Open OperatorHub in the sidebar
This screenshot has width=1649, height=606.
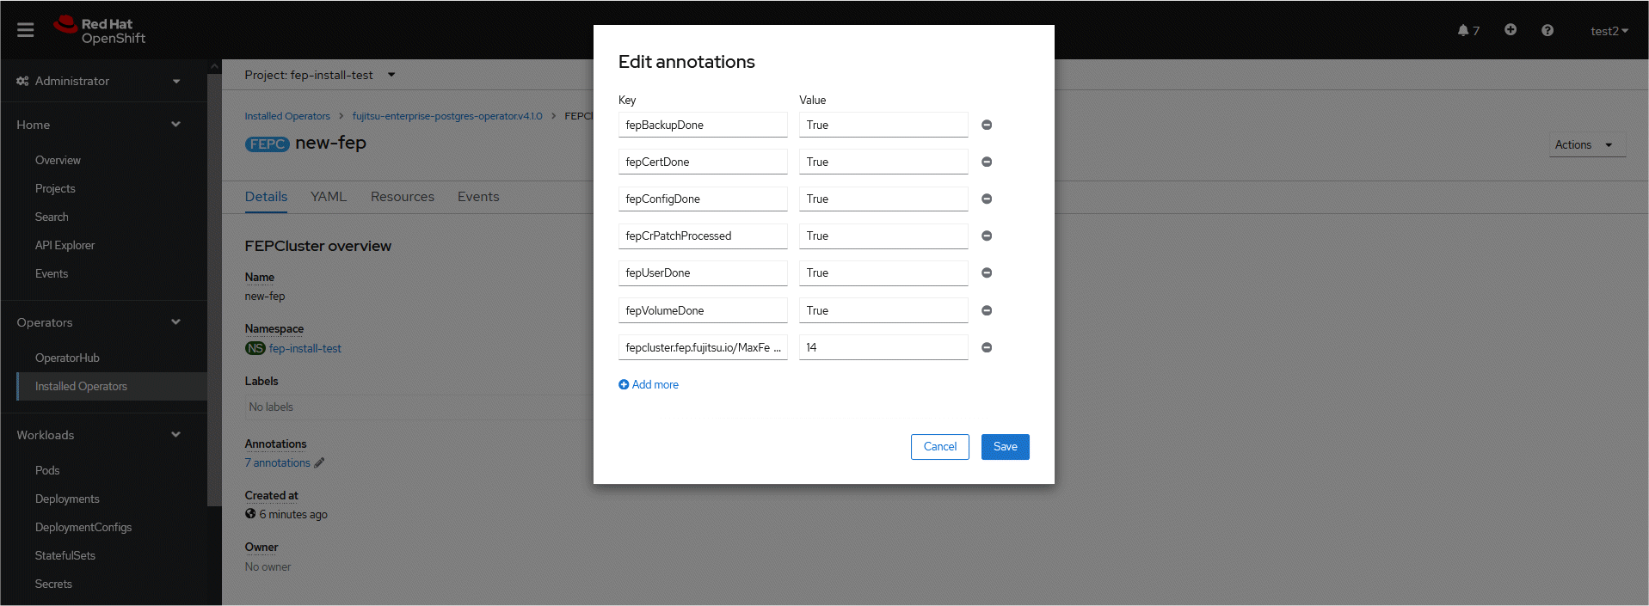pyautogui.click(x=67, y=358)
